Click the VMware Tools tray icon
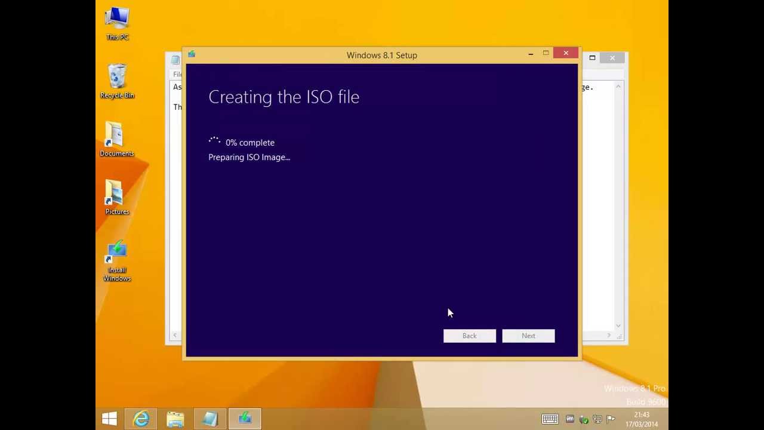Viewport: 764px width, 430px height. pyautogui.click(x=570, y=419)
